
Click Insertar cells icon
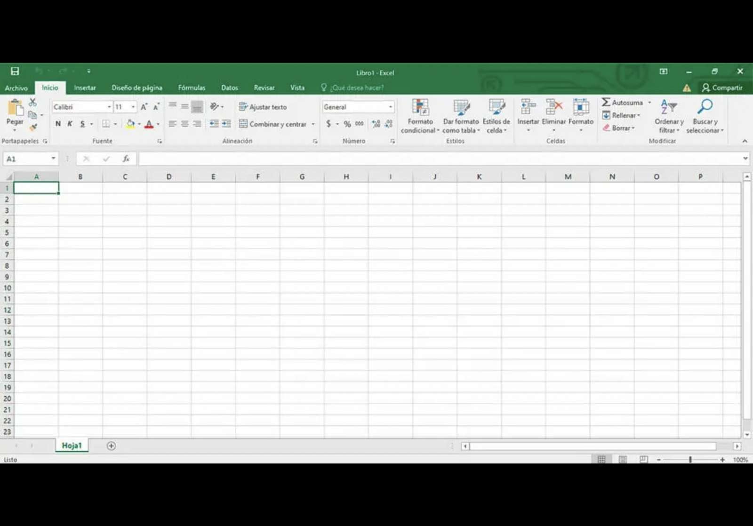tap(528, 107)
